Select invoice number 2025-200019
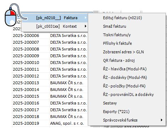Screen dimensions: 167x129 pos(26,123)
